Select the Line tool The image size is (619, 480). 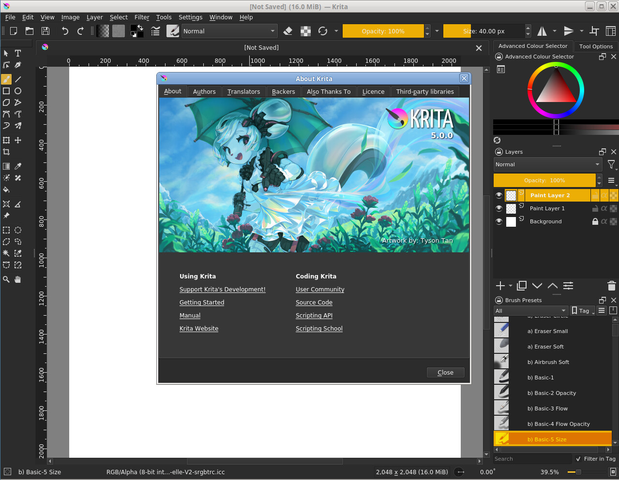(x=18, y=79)
